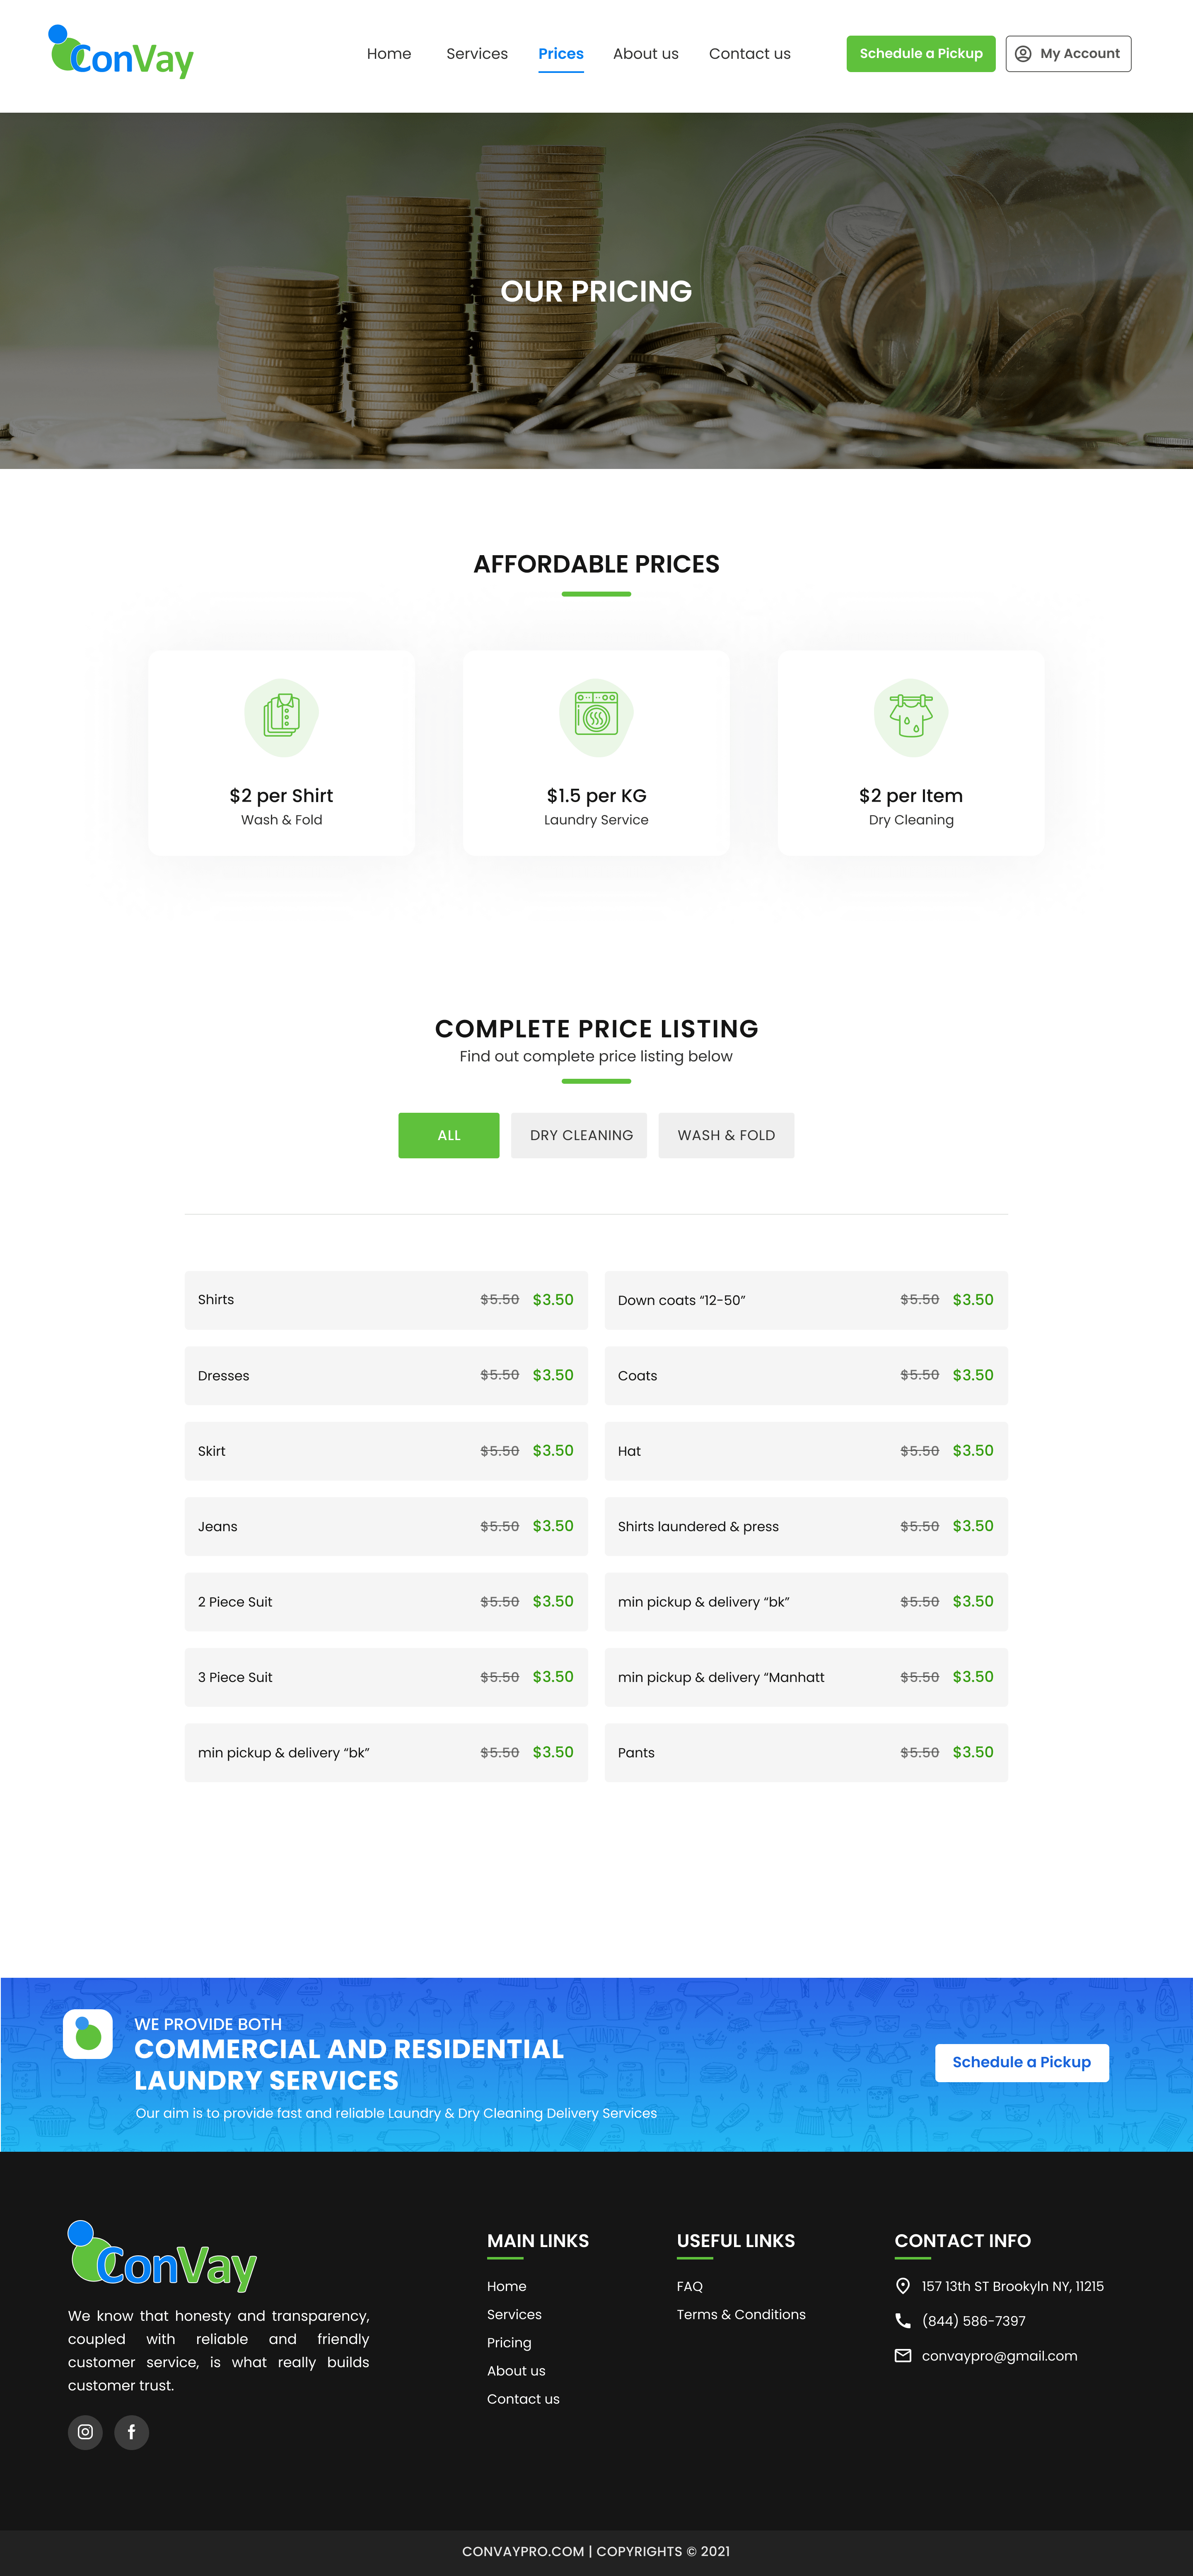Click the phone icon beside the number
1193x2576 pixels.
[902, 2321]
